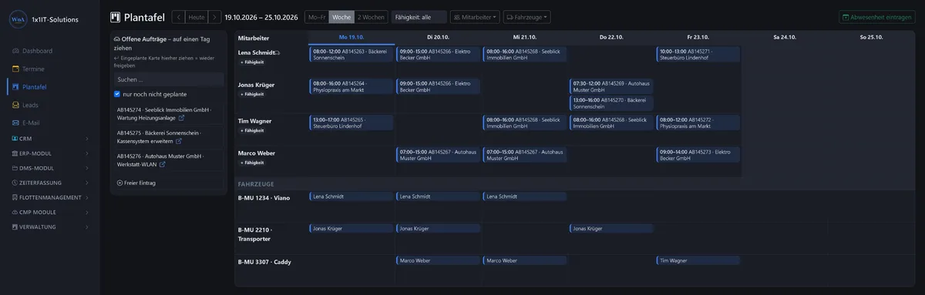Screen dimensions: 925x295
Task: Open Termine from the sidebar
Action: (50, 69)
